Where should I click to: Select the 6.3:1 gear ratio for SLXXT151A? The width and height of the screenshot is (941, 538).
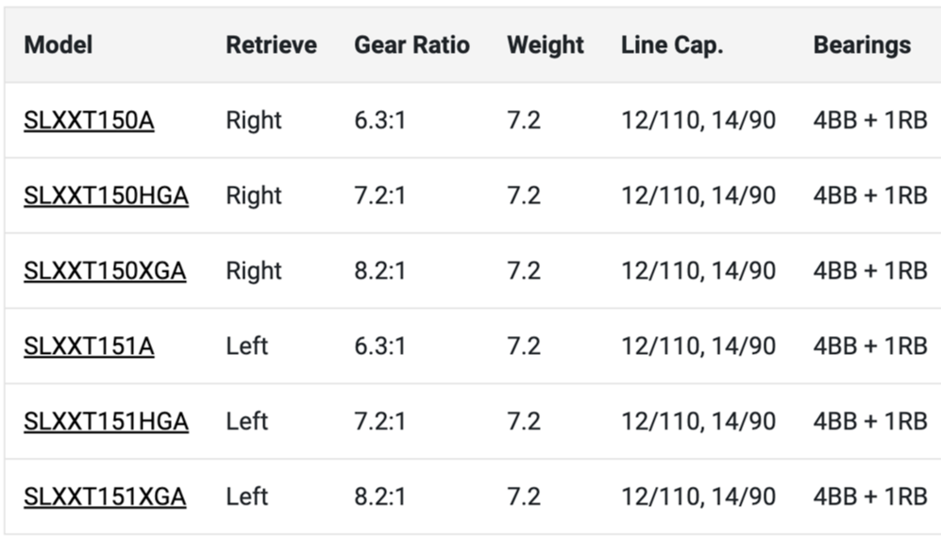[x=379, y=347]
